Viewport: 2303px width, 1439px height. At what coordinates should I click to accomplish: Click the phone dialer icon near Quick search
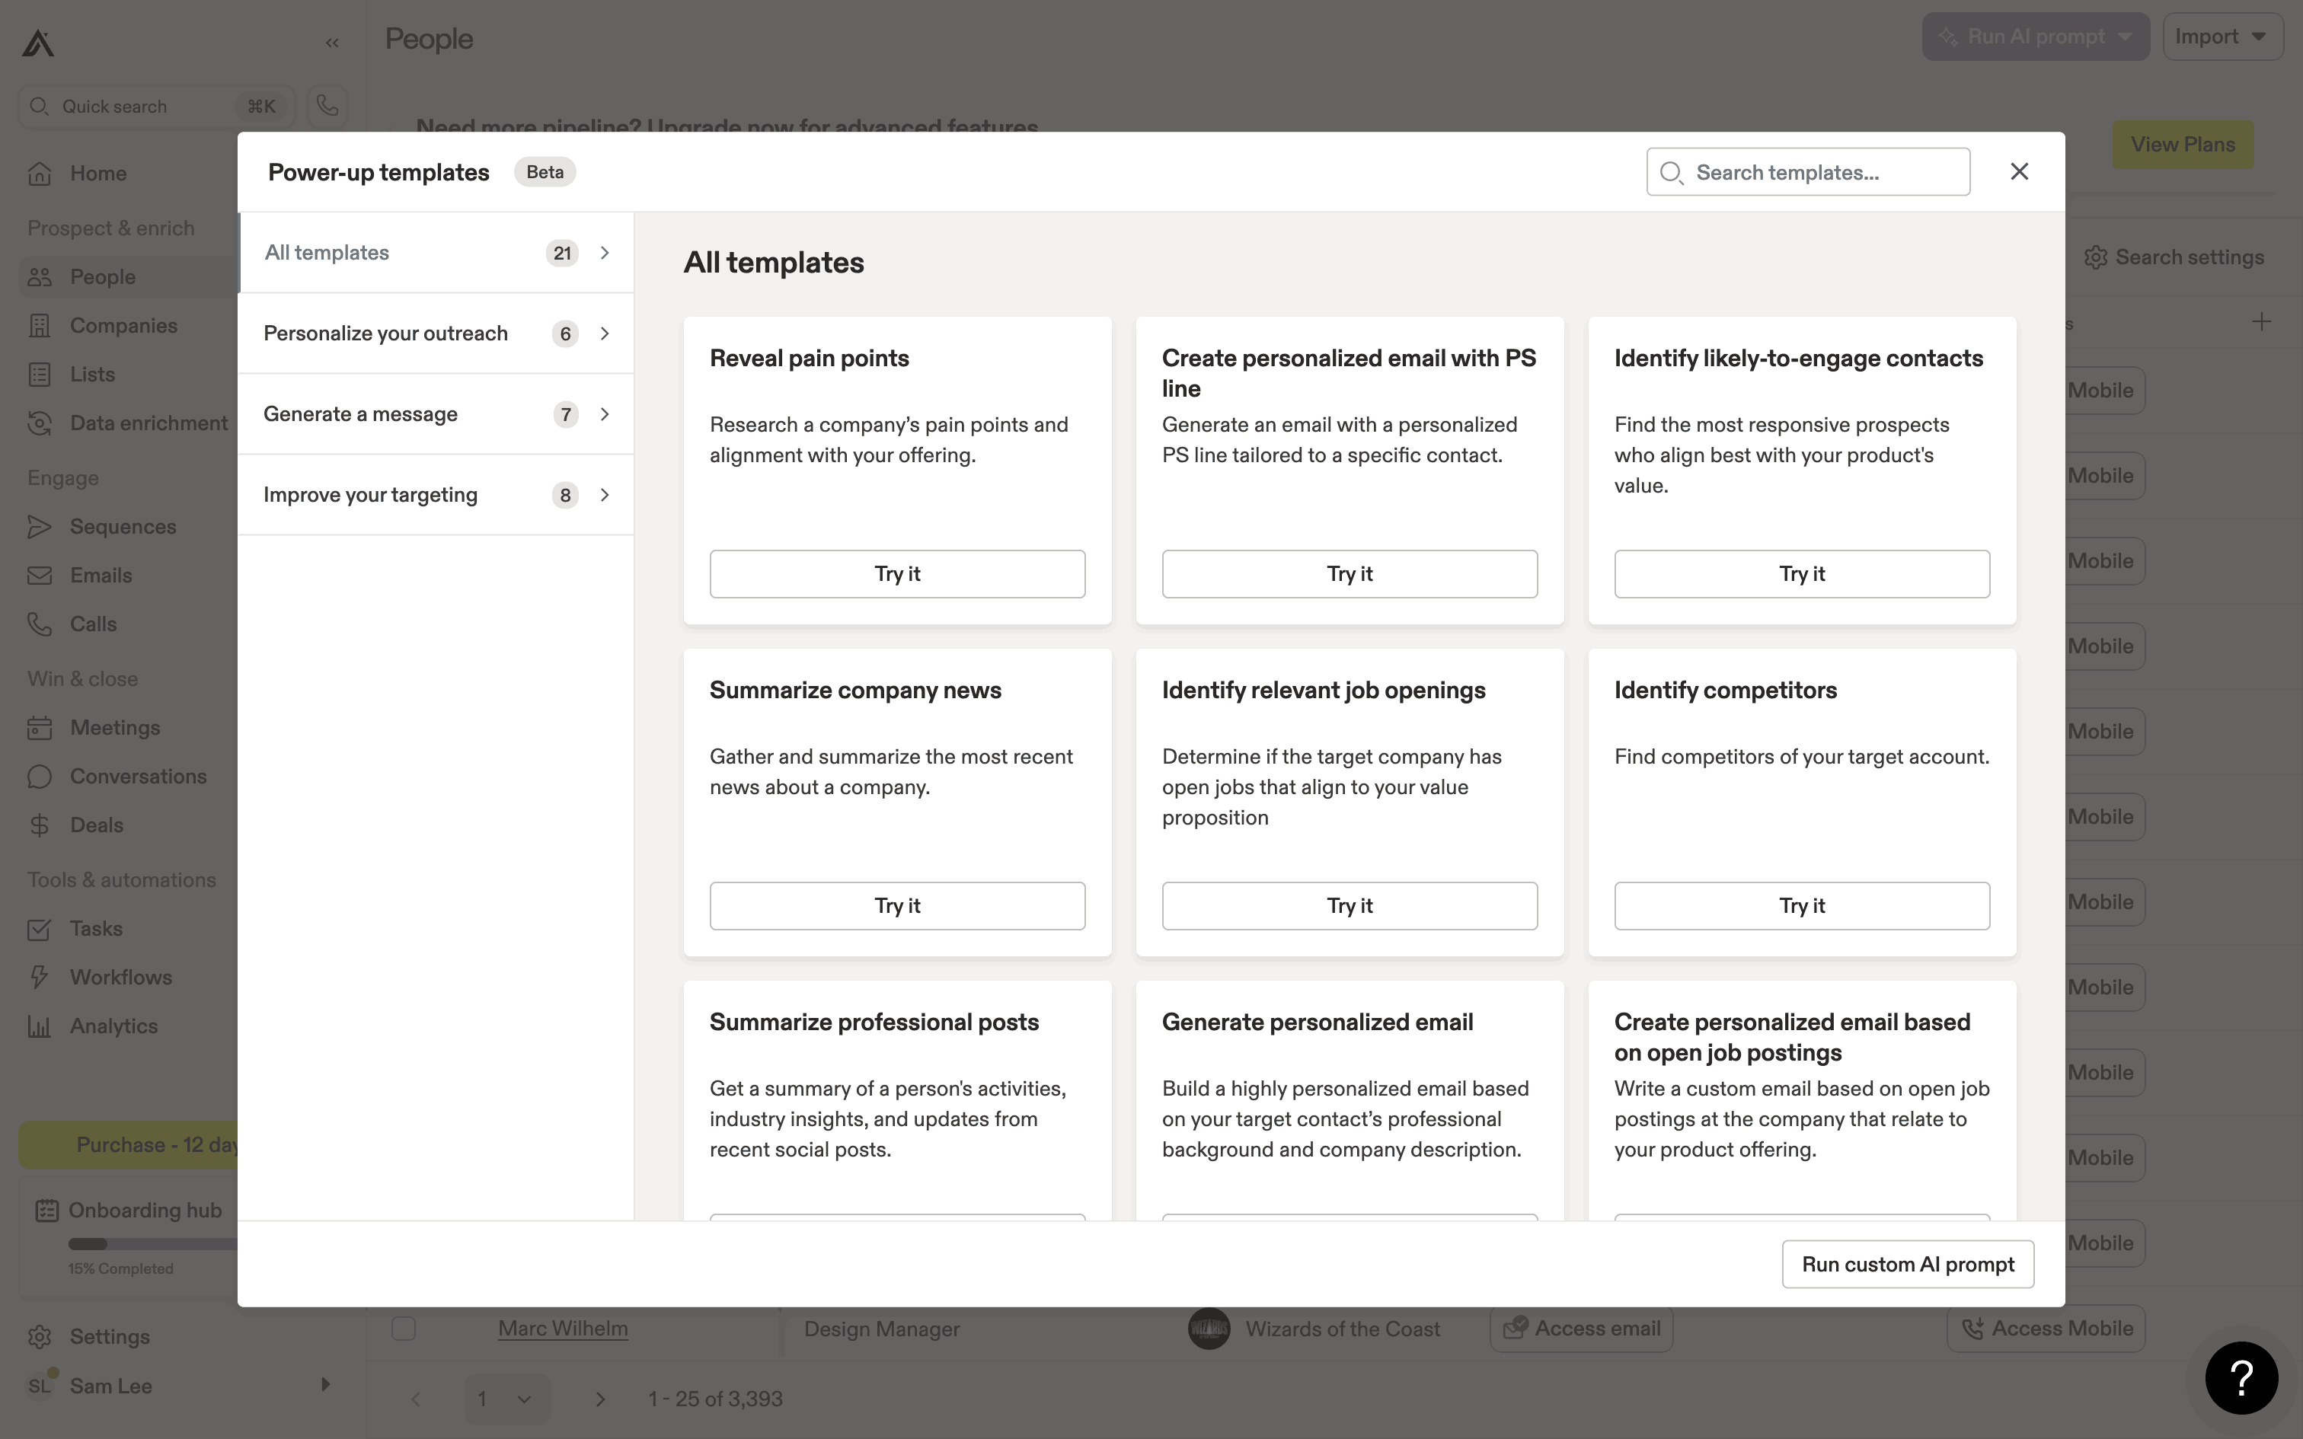point(327,106)
